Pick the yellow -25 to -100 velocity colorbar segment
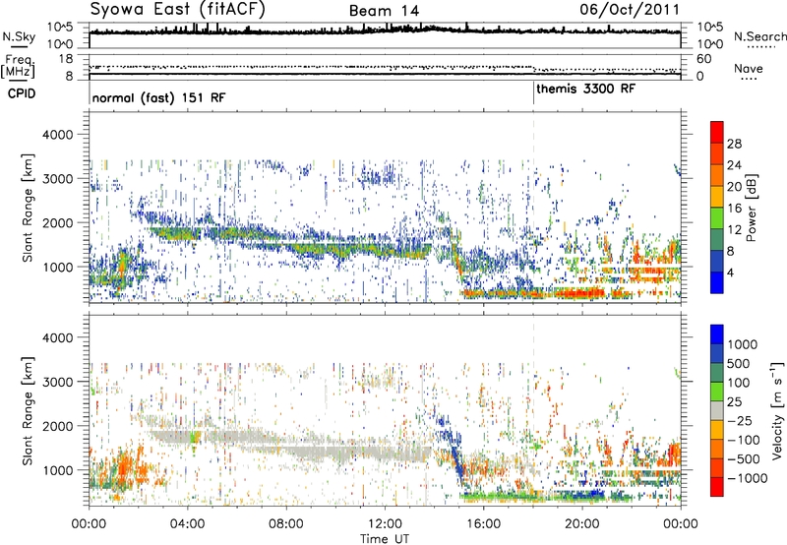The width and height of the screenshot is (787, 545). [717, 430]
